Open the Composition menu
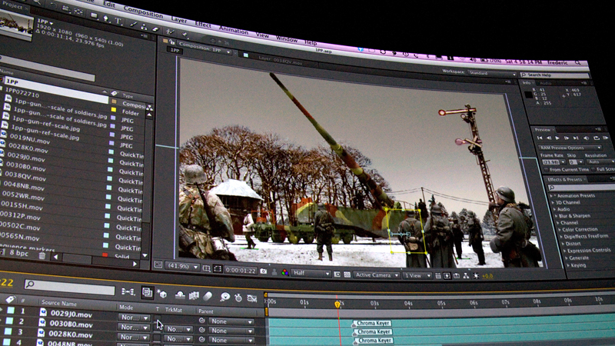 [143, 12]
